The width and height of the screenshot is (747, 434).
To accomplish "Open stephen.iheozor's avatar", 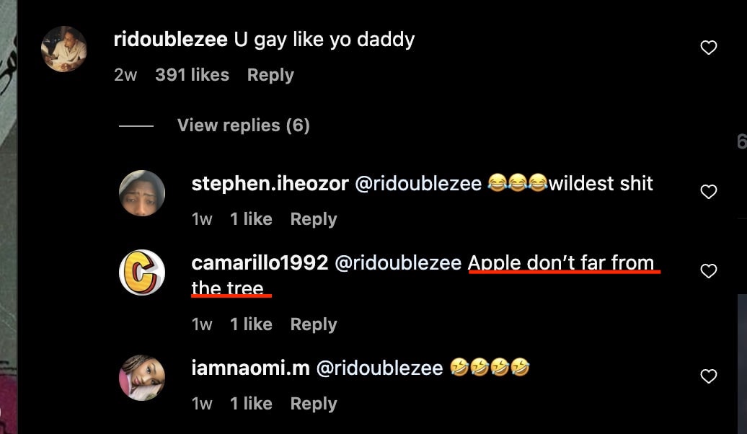I will [142, 193].
